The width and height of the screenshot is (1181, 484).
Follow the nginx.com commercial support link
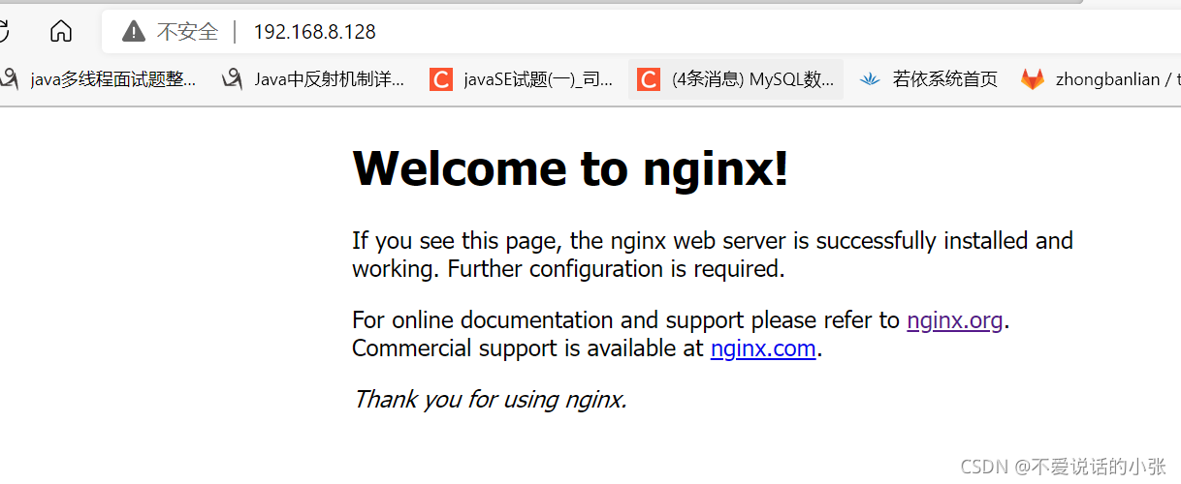(x=763, y=348)
